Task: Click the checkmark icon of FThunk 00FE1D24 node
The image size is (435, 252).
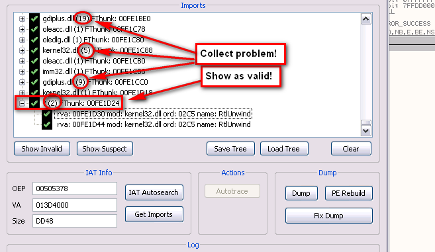Action: click(34, 103)
